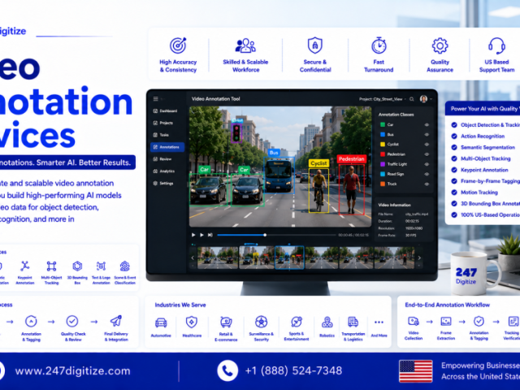Click the user avatar in tool header
Viewport: 520px width, 390px height.
(423, 99)
